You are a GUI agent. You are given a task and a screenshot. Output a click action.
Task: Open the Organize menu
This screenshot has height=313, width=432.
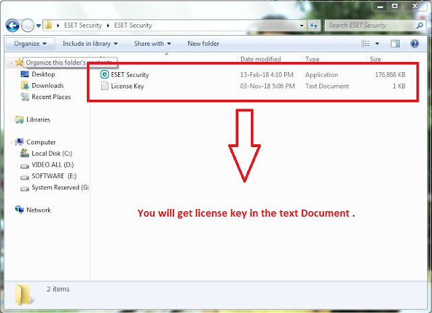(x=30, y=43)
